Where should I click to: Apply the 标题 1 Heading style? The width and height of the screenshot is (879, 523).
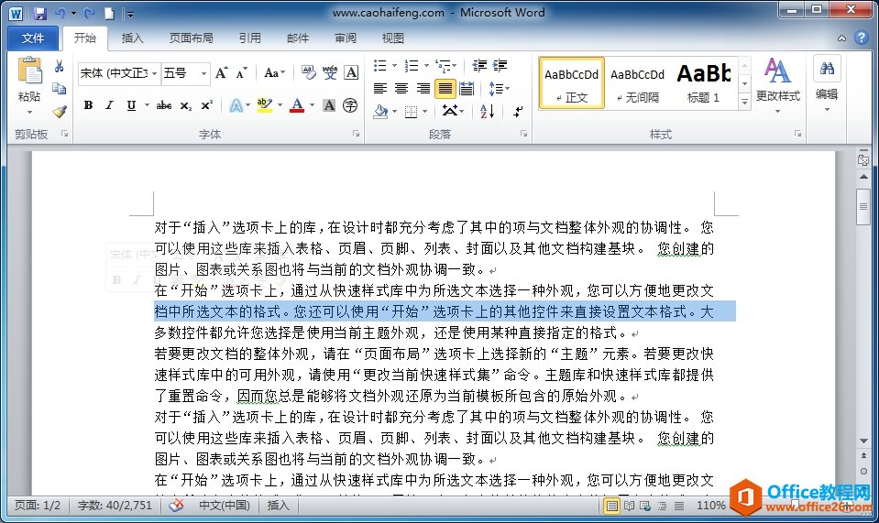coord(704,82)
